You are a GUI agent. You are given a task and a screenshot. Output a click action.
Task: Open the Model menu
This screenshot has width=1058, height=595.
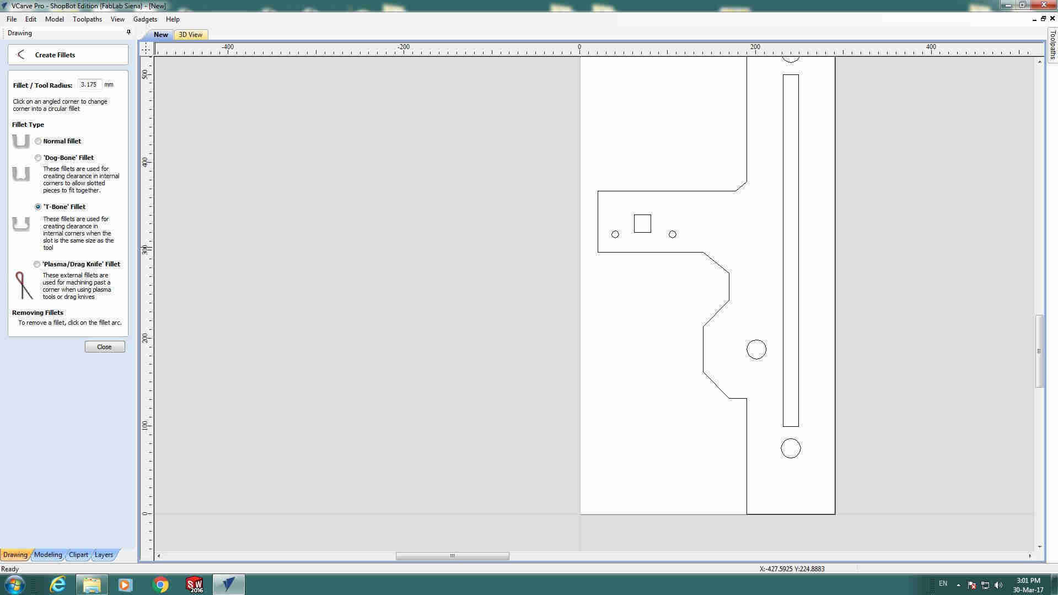55,19
